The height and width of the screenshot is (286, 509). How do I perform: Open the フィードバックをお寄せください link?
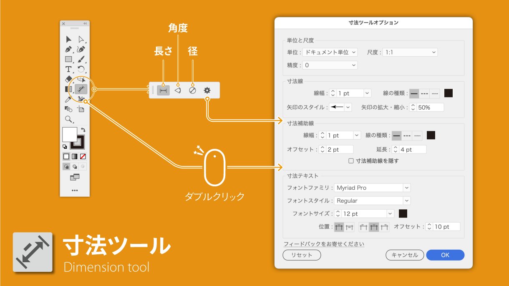pos(324,243)
